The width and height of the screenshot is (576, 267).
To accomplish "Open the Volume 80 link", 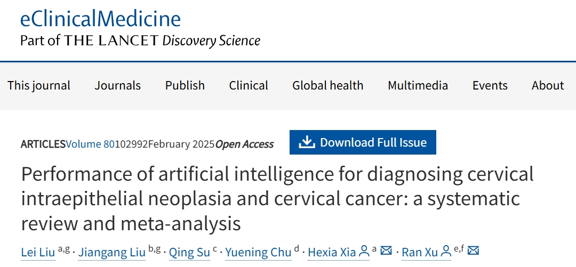I will coord(90,144).
